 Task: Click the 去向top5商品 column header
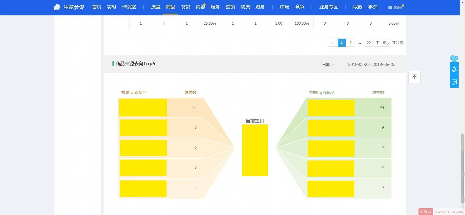click(321, 93)
